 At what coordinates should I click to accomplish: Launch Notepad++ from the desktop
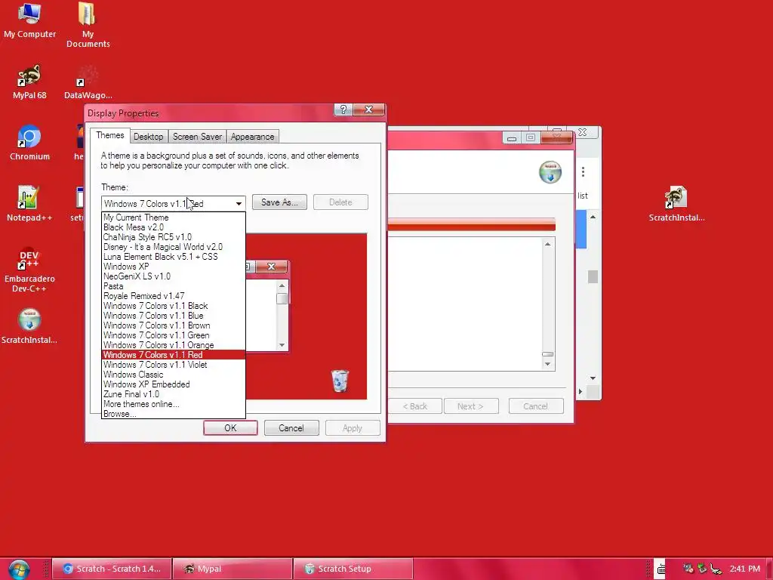pos(29,203)
